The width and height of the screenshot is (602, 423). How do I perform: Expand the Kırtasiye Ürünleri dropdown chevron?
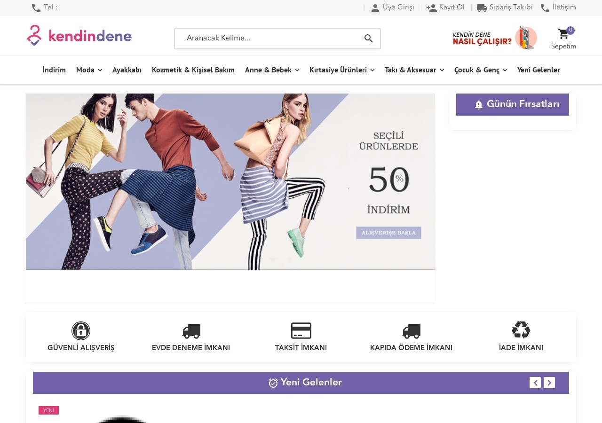tap(372, 70)
